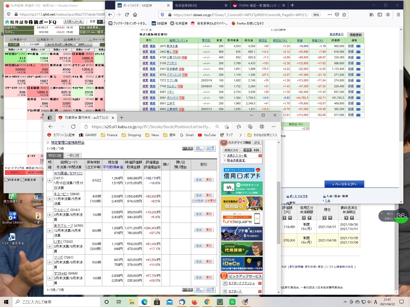The width and height of the screenshot is (410, 307).
Task: Click the SBI page vertical scrollbar
Action: pyautogui.click(x=401, y=102)
